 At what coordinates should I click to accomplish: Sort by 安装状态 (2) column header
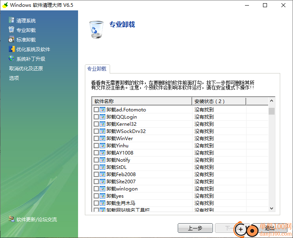219,101
